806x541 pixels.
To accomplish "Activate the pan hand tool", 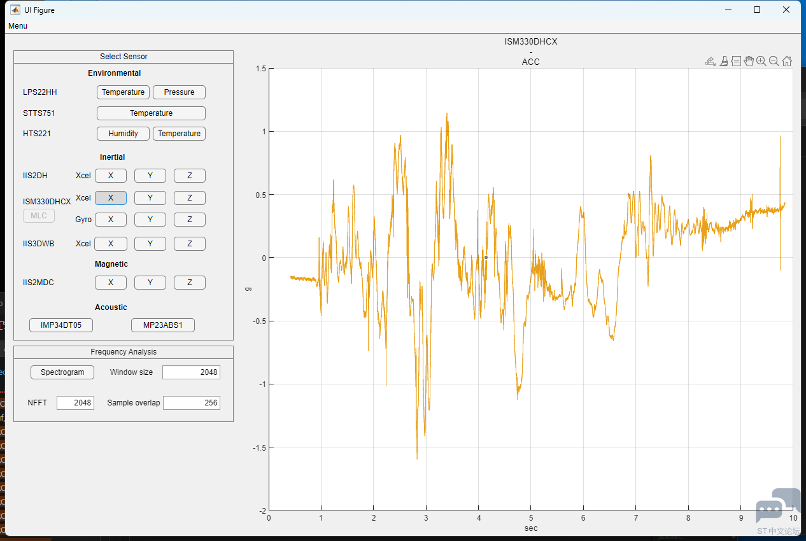I will click(749, 61).
